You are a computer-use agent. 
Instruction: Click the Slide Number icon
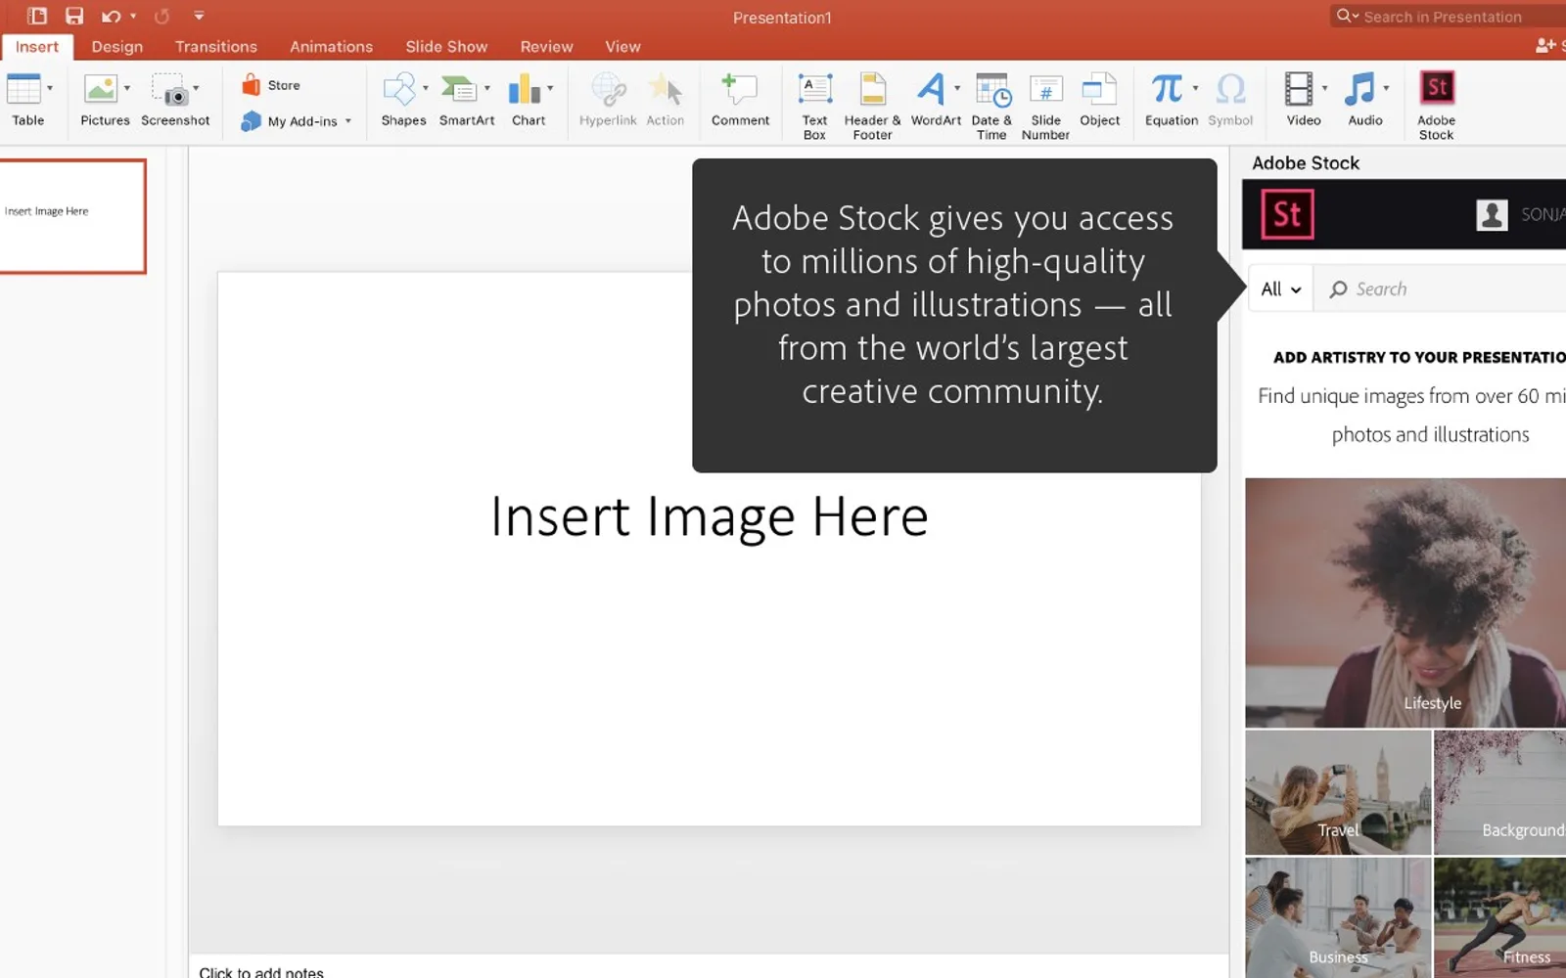coord(1045,90)
